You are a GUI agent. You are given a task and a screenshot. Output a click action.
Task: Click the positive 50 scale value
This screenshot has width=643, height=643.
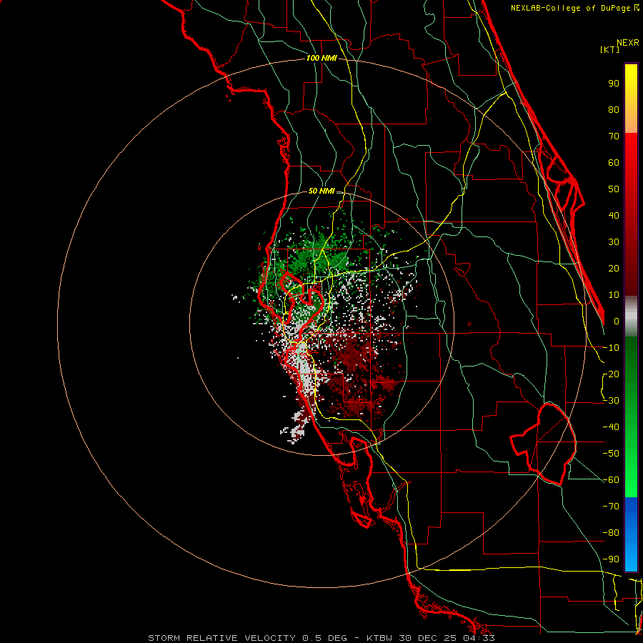pos(614,189)
